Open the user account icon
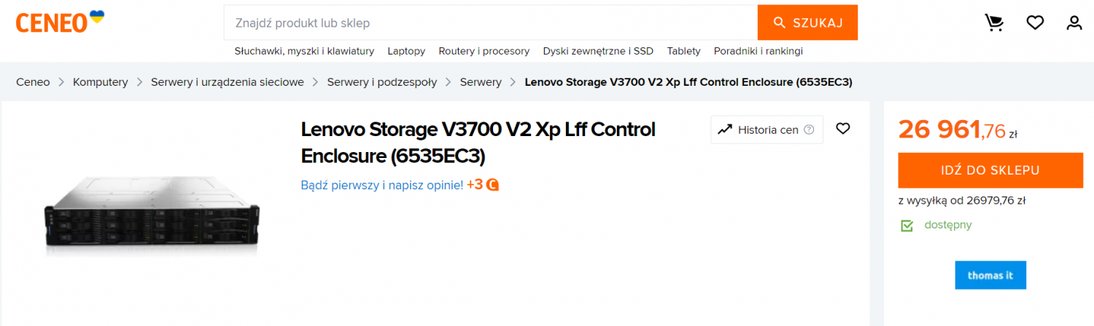The width and height of the screenshot is (1094, 326). [1074, 23]
